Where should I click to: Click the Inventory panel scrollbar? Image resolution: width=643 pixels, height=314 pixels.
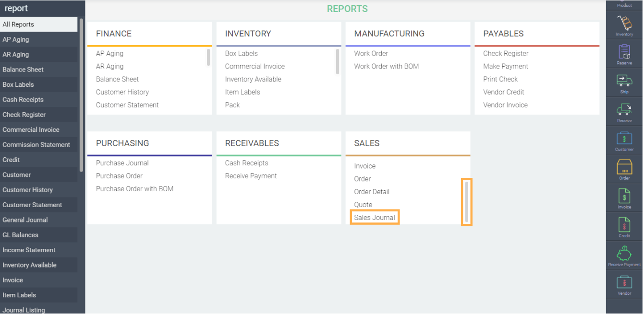(x=338, y=61)
